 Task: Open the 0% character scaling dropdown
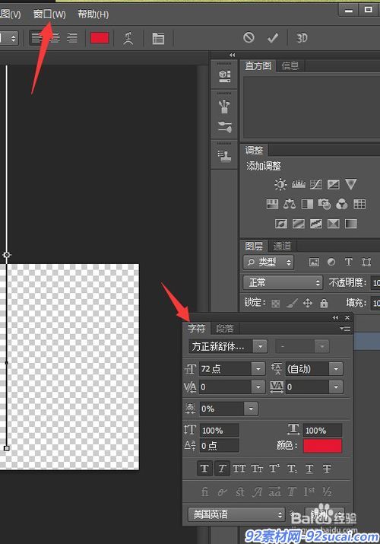click(x=251, y=409)
